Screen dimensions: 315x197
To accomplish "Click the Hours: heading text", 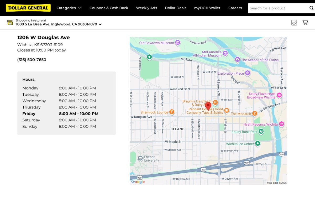I will 29,79.
